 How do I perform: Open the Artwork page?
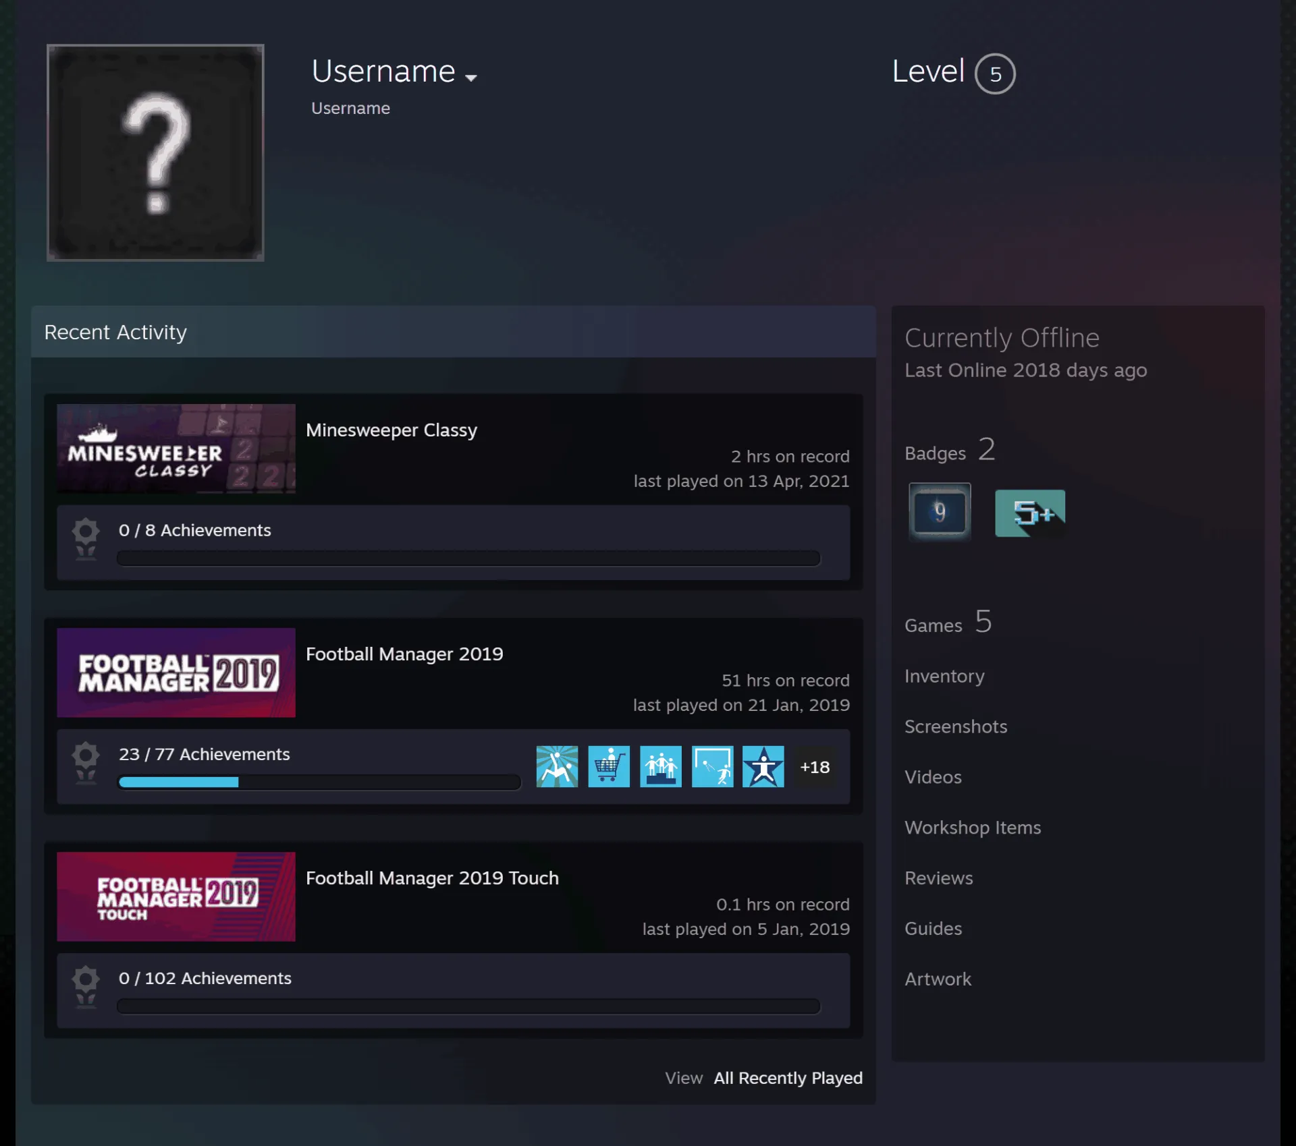coord(938,979)
